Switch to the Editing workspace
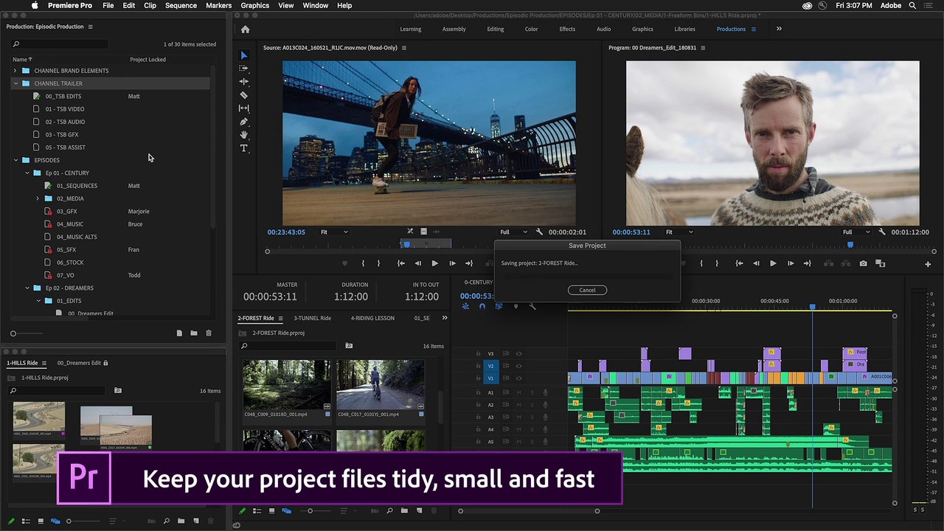This screenshot has width=944, height=531. (x=495, y=29)
